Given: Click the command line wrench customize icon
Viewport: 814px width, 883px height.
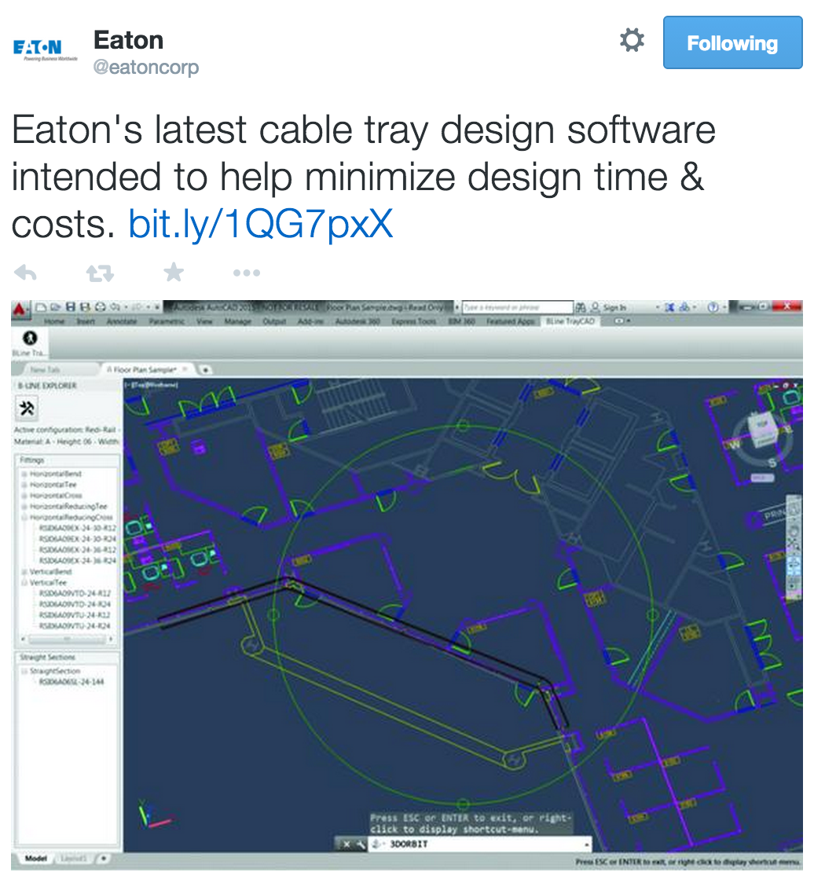Looking at the screenshot, I should pyautogui.click(x=361, y=845).
